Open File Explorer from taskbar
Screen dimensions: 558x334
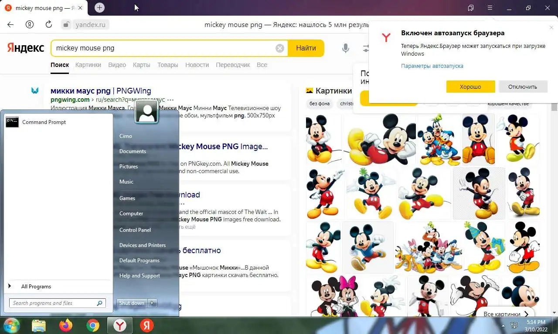point(39,325)
